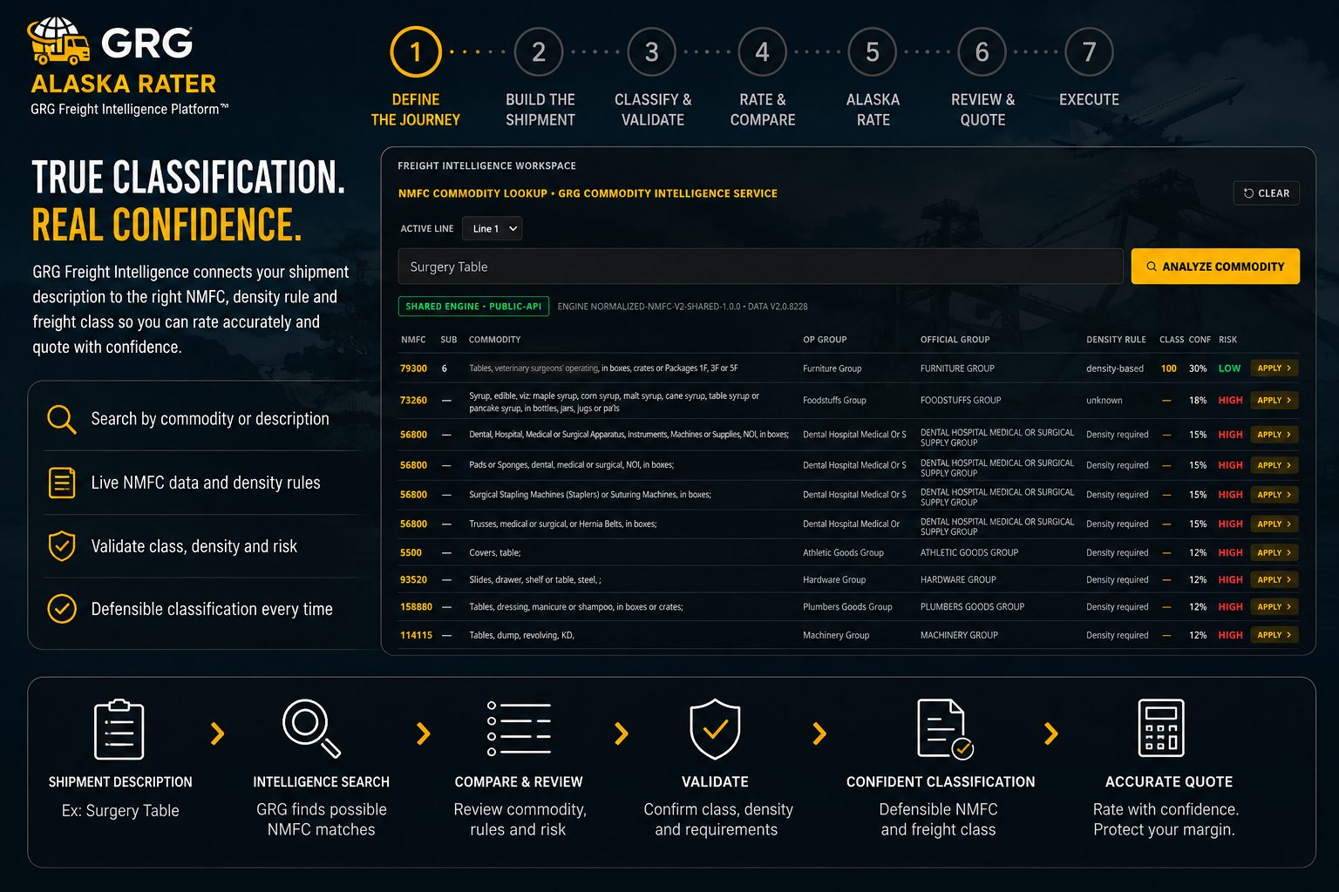
Task: Click the clipboard icon above Shipment Description
Action: coord(119,729)
